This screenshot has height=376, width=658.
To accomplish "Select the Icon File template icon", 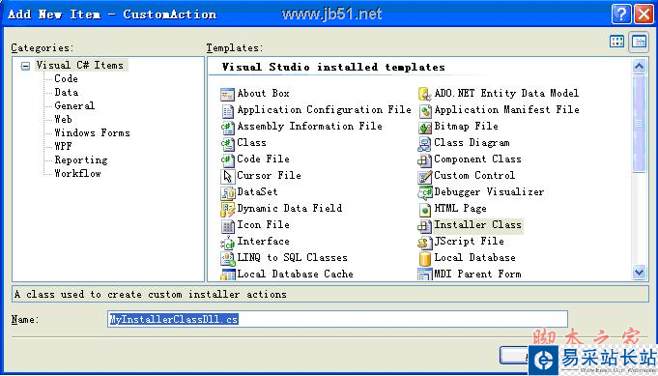I will 227,226.
